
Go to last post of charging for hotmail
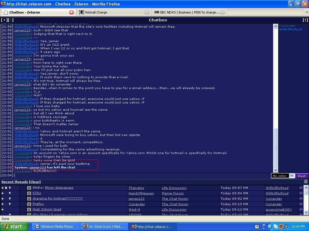pyautogui.click(x=301, y=199)
